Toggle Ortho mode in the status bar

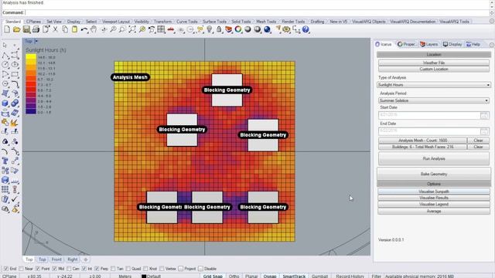pos(234,276)
